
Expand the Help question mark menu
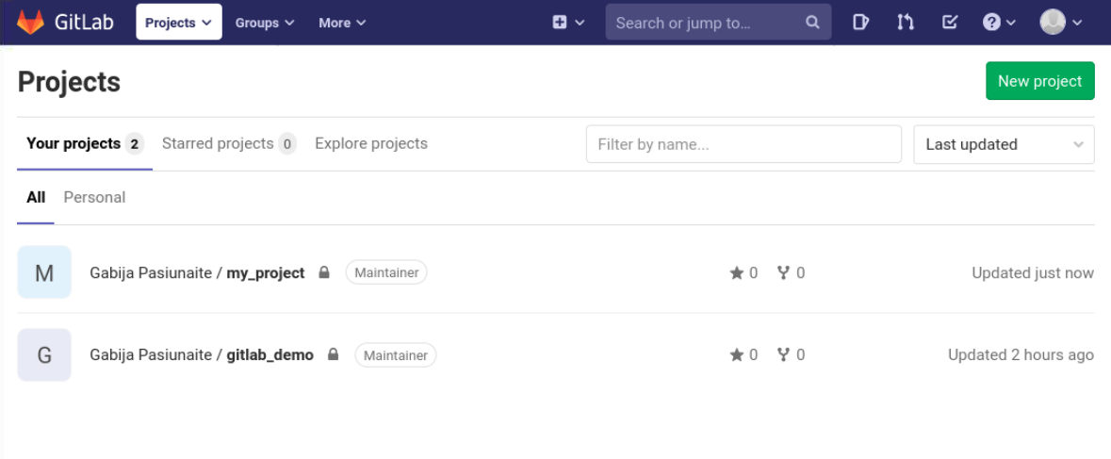(x=999, y=23)
